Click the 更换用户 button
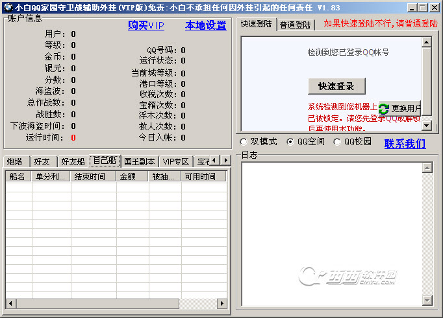 pyautogui.click(x=399, y=108)
